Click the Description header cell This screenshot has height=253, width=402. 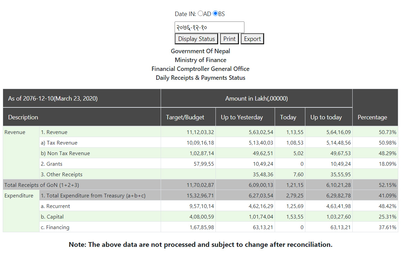pos(23,117)
